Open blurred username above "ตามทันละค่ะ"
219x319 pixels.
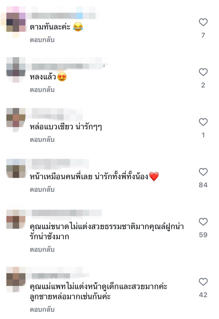[x=64, y=16]
